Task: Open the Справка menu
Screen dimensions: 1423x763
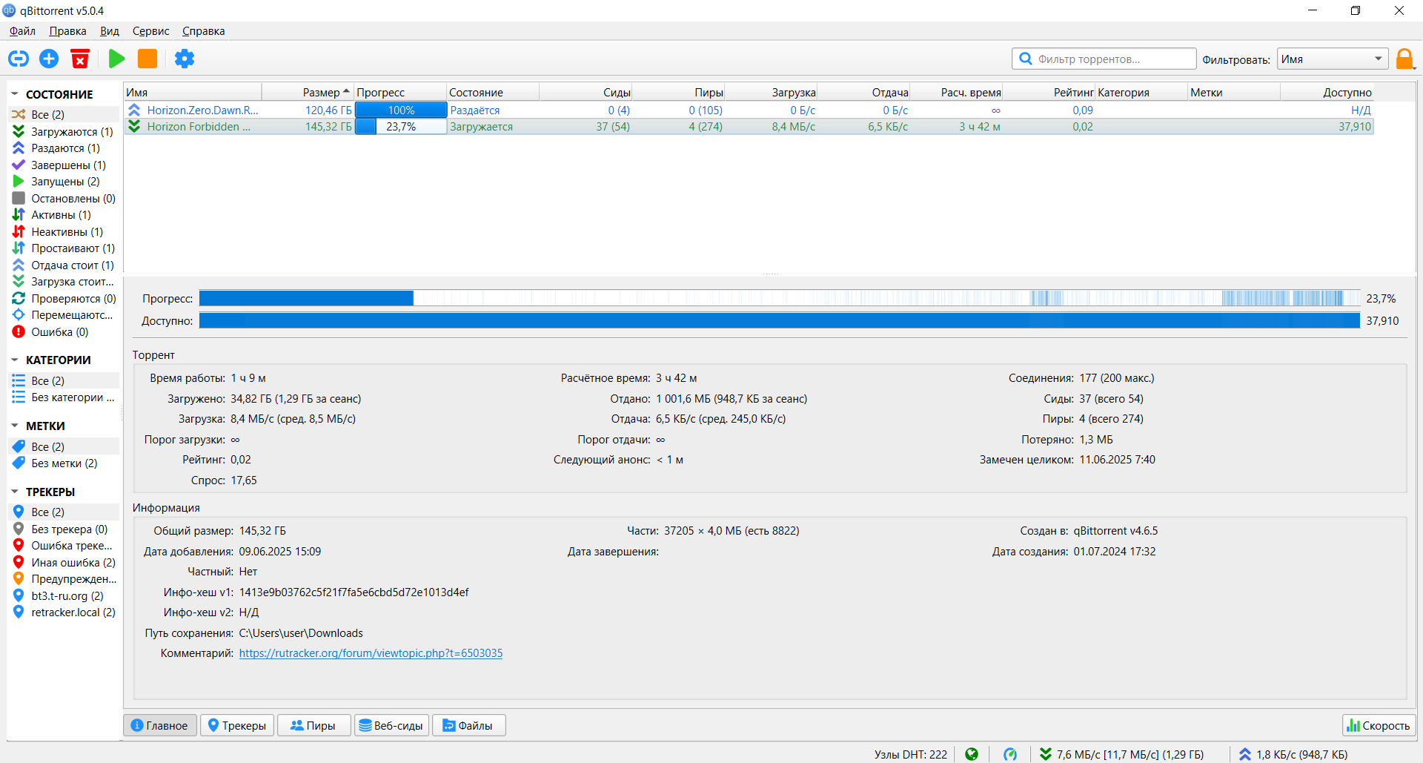Action: [x=203, y=31]
